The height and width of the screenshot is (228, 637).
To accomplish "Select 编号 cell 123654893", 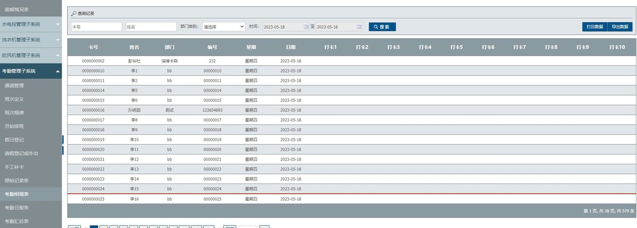I will click(212, 110).
